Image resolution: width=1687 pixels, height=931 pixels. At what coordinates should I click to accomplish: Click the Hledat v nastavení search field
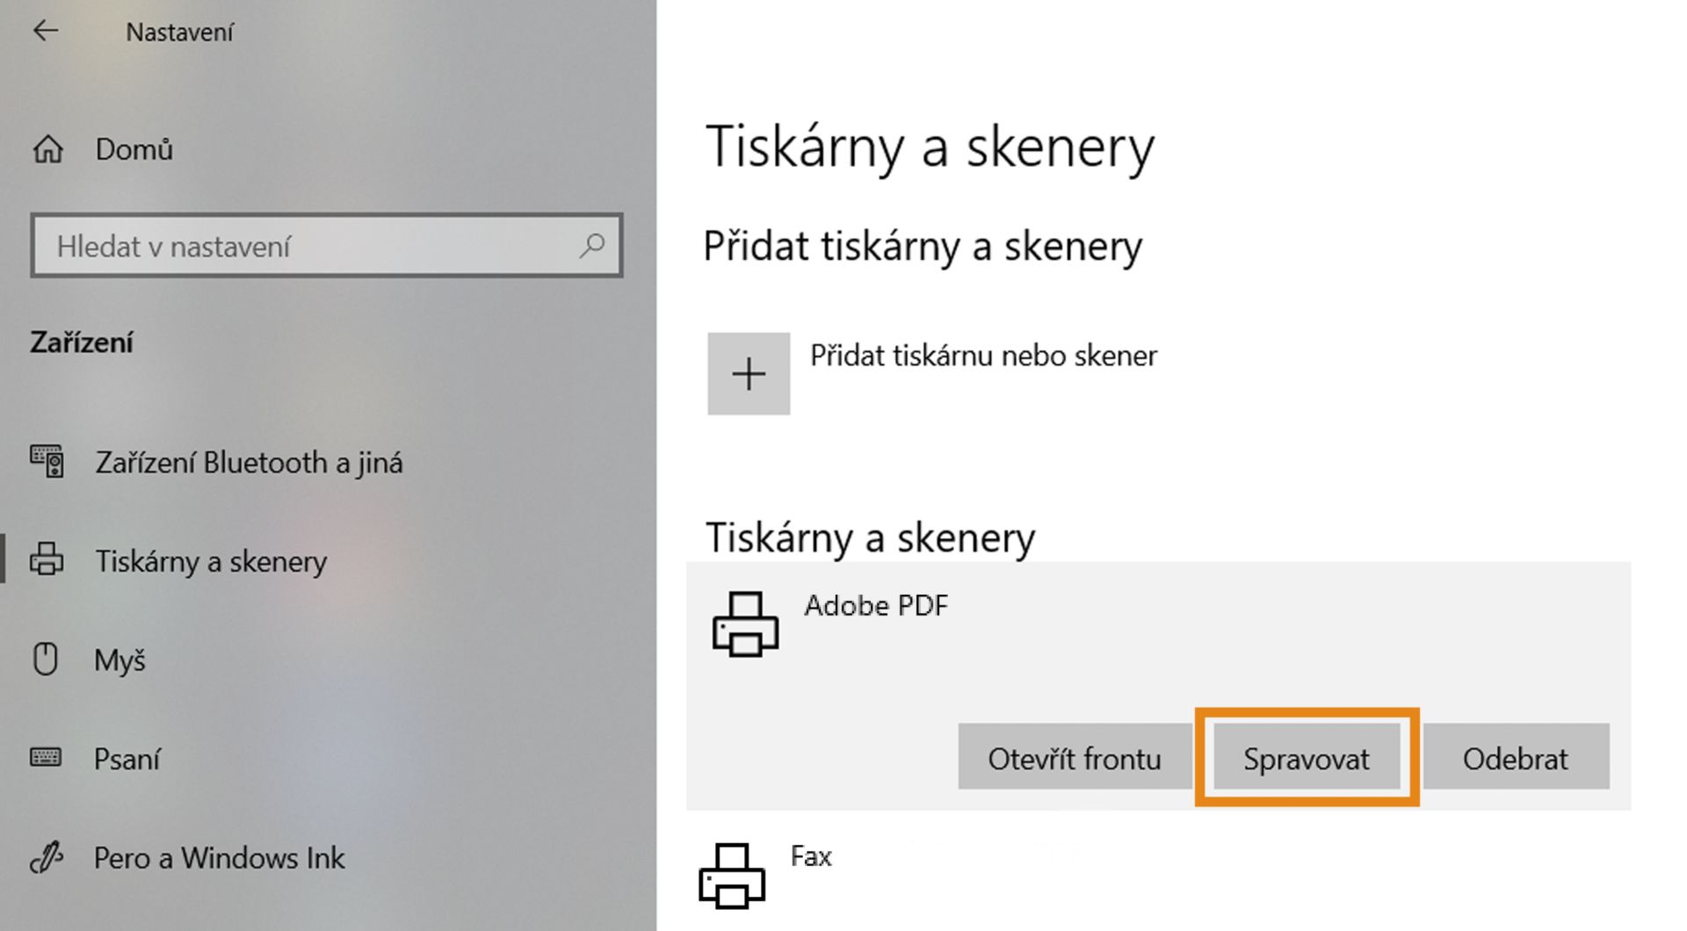[x=308, y=247]
